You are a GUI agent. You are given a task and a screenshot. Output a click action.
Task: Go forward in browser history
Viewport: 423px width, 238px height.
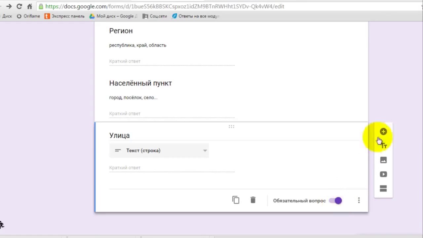pos(9,6)
